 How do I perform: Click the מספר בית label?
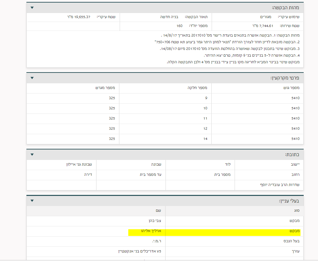222,175
